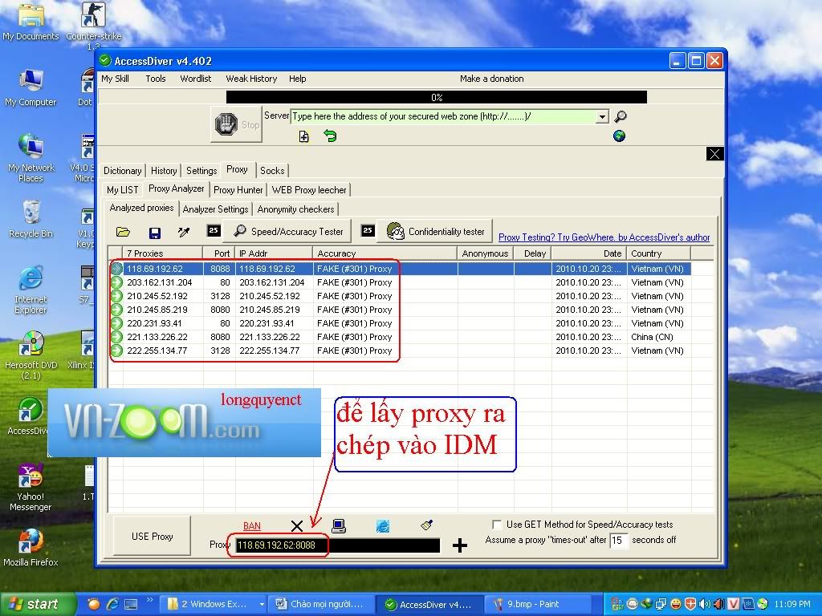This screenshot has width=822, height=616.
Task: Sort by the Country column header
Action: [659, 253]
